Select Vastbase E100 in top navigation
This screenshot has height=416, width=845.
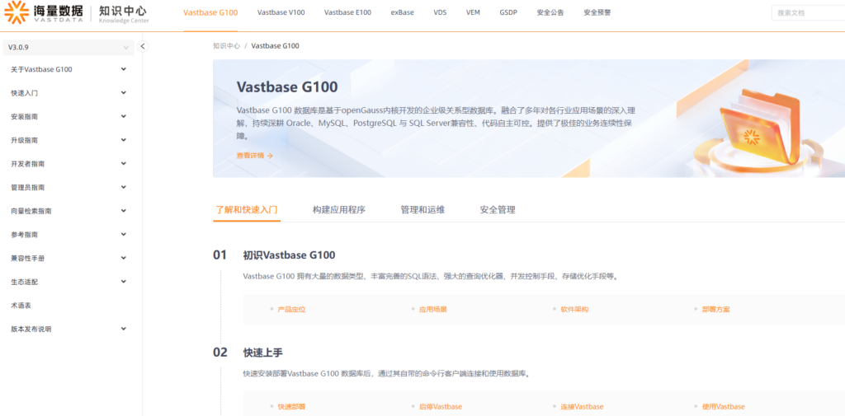pos(347,12)
